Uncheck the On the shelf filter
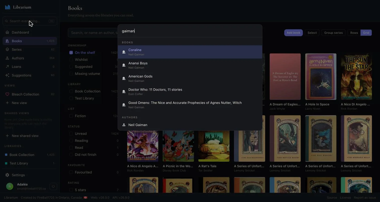Image resolution: width=380 pixels, height=202 pixels. 71,53
